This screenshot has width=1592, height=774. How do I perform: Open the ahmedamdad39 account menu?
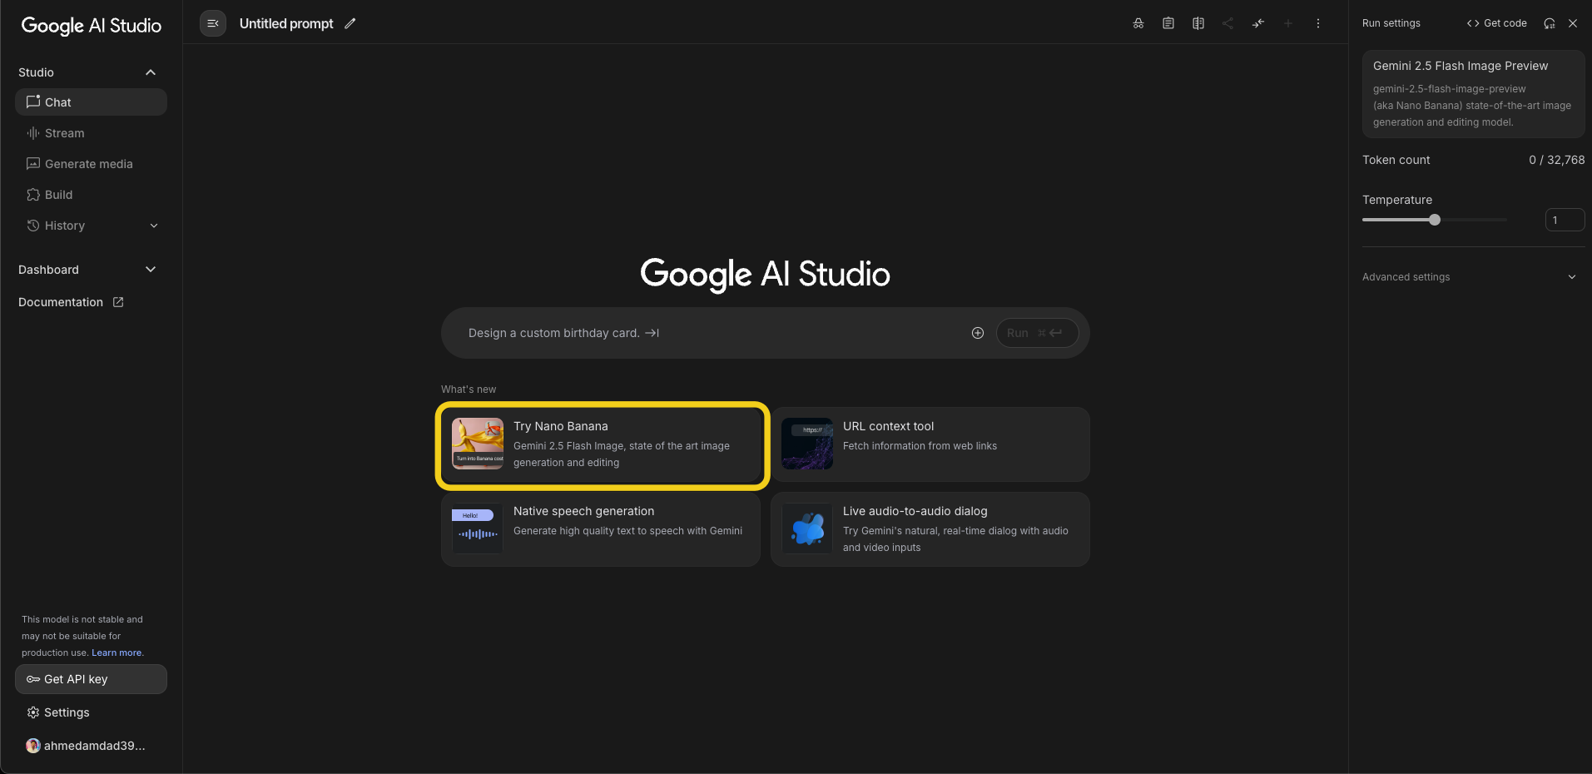tap(91, 746)
